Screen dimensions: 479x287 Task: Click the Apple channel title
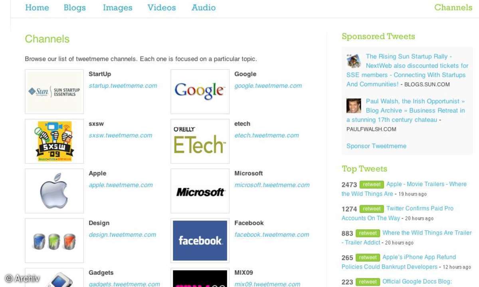(97, 173)
